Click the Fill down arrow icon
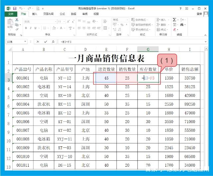The height and width of the screenshot is (176, 213). [x=174, y=25]
